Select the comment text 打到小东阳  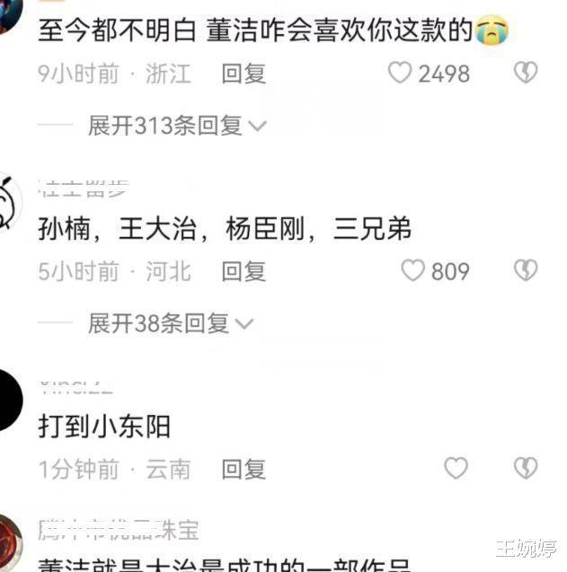pos(104,426)
